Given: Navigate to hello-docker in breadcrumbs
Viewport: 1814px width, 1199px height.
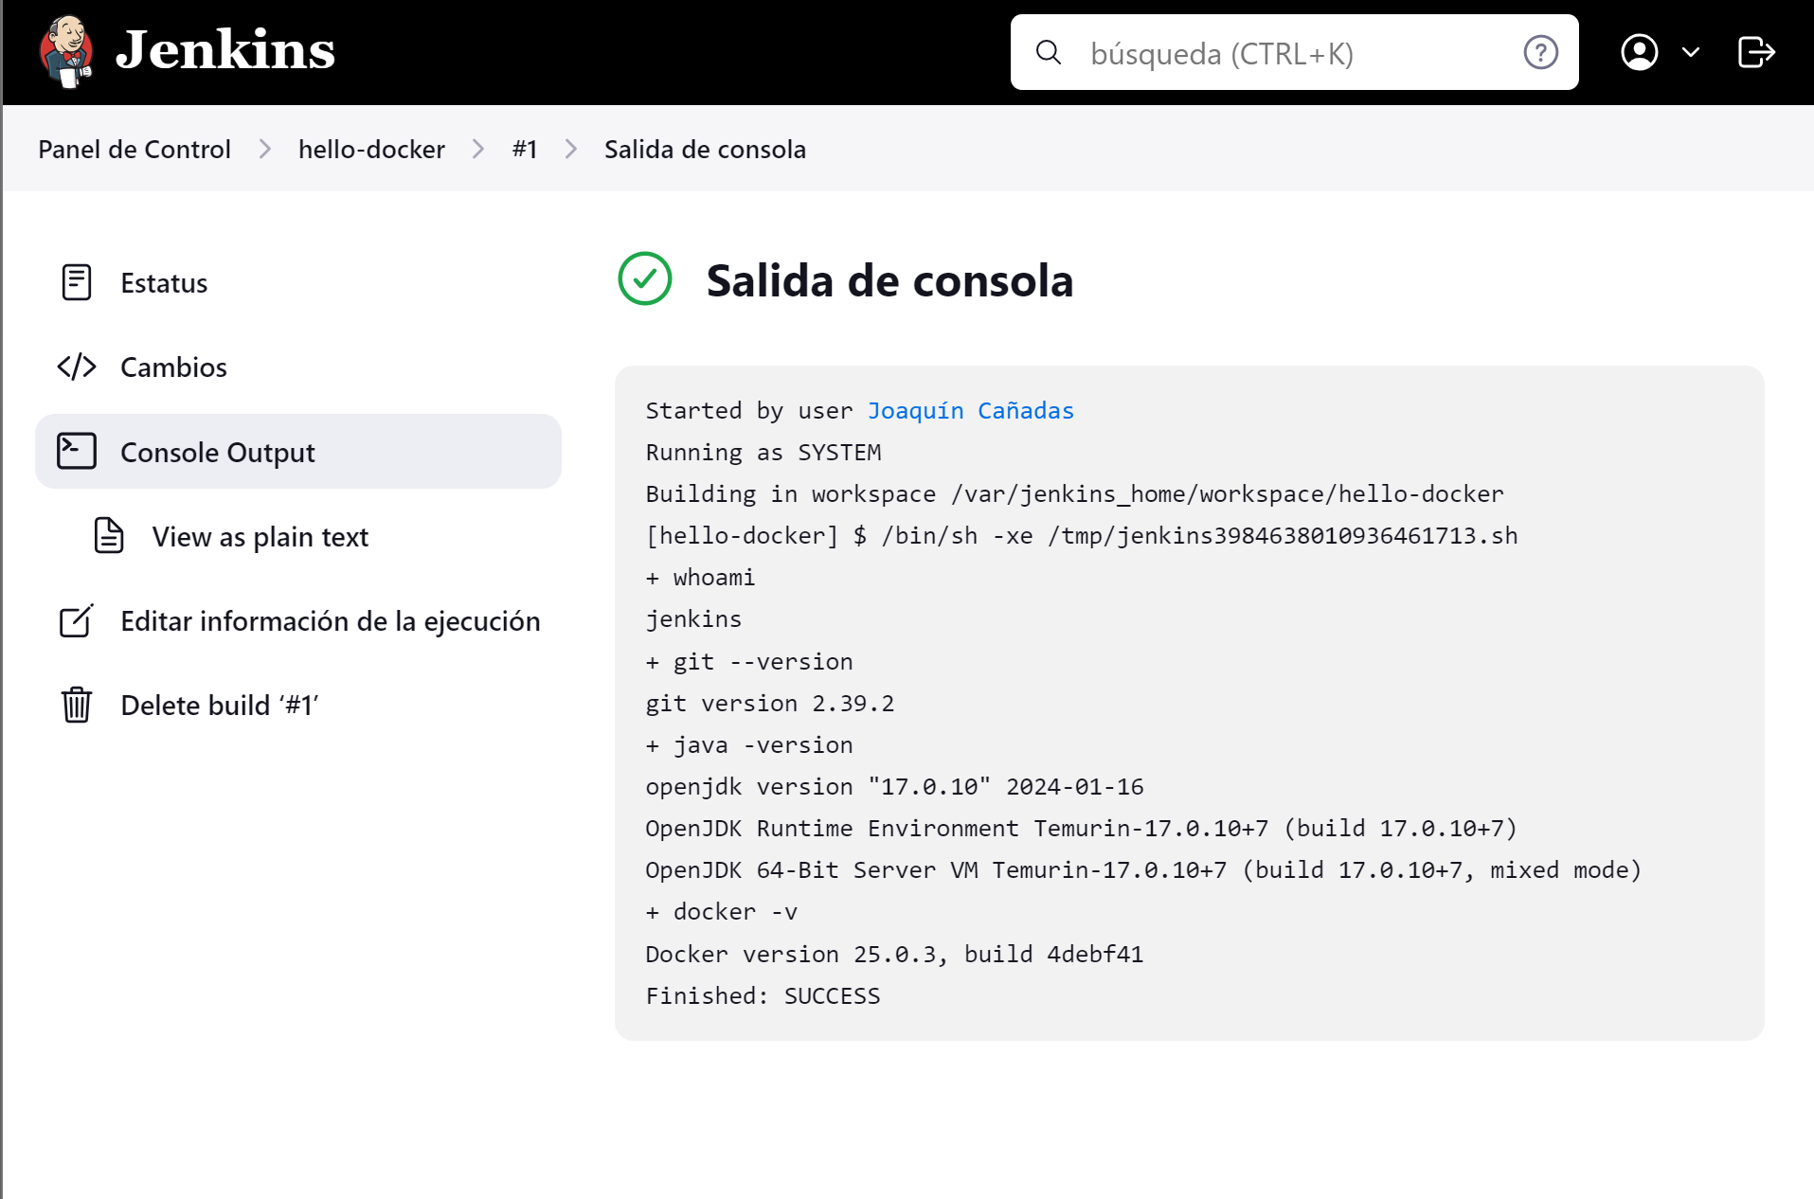Looking at the screenshot, I should pos(371,149).
